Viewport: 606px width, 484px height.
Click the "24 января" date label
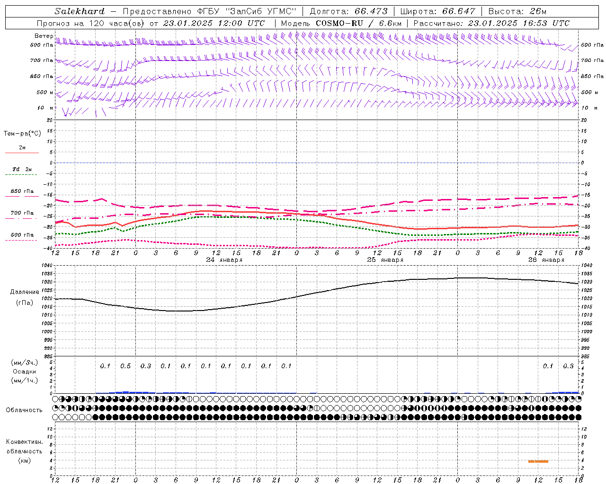coord(224,260)
